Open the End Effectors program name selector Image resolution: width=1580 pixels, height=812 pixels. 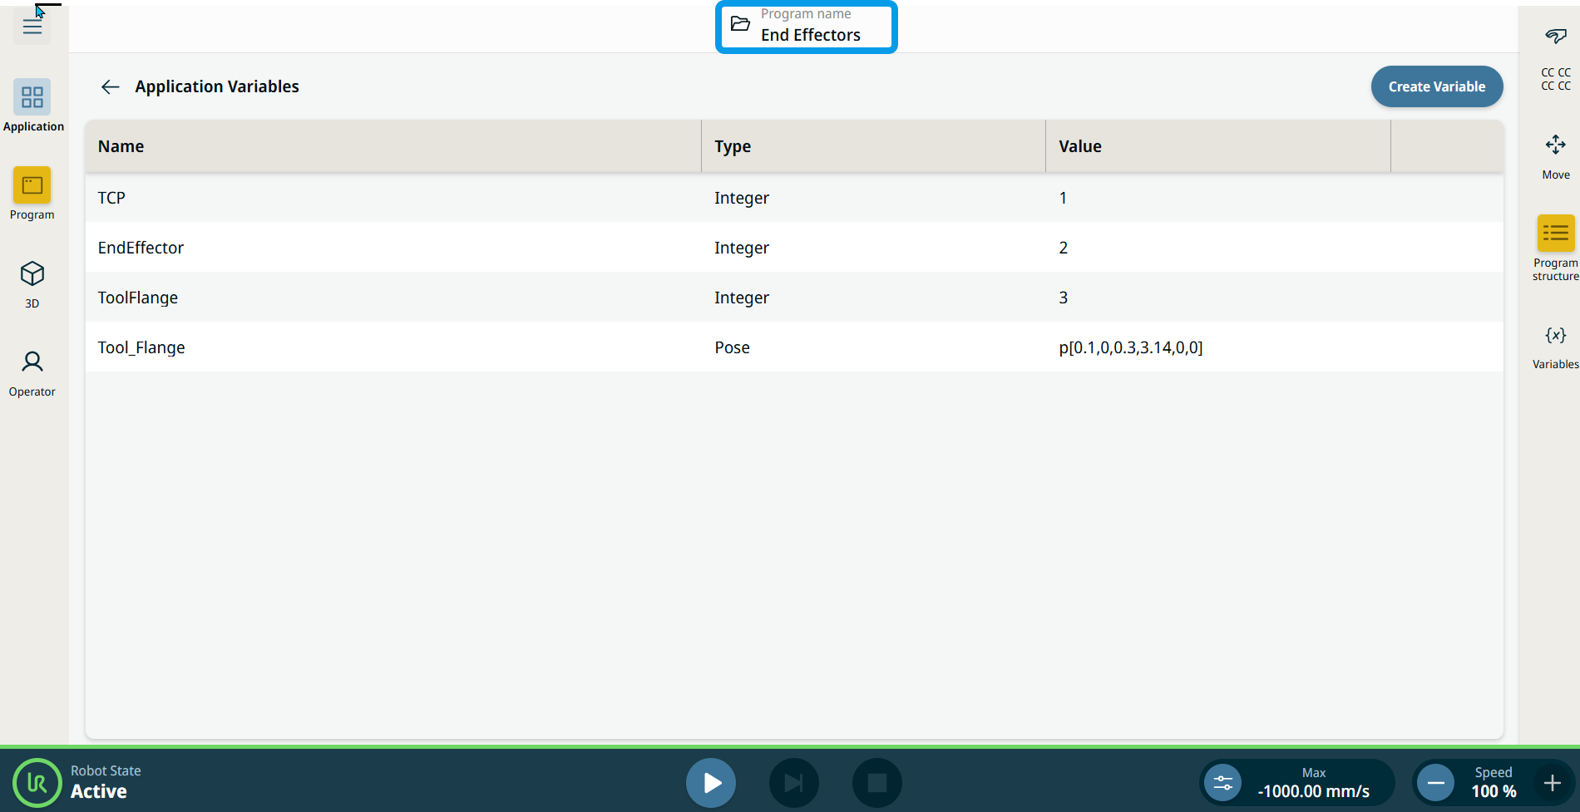point(806,27)
